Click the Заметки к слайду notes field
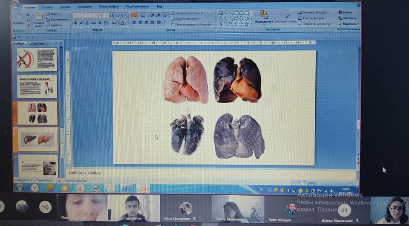Screen dimensions: 409x226 (x=211, y=173)
